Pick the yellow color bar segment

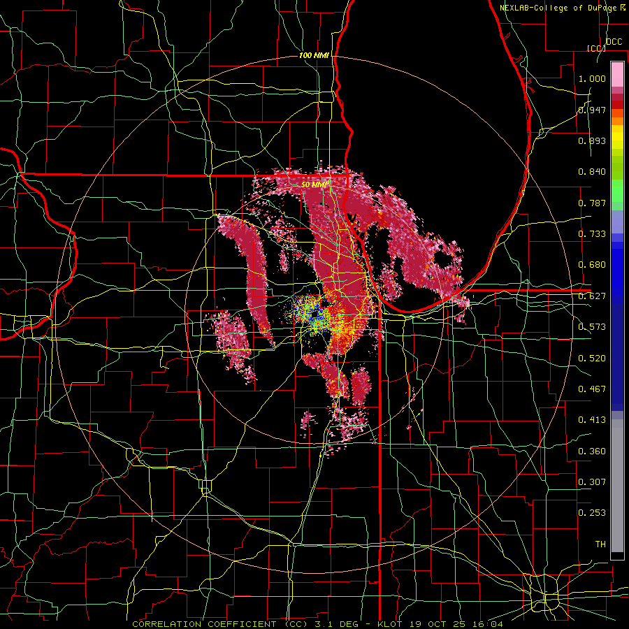click(617, 137)
